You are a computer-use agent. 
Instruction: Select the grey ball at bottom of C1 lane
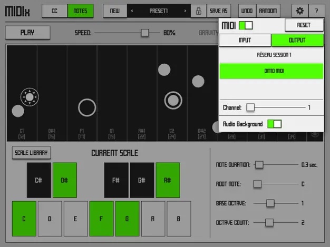coord(18,111)
